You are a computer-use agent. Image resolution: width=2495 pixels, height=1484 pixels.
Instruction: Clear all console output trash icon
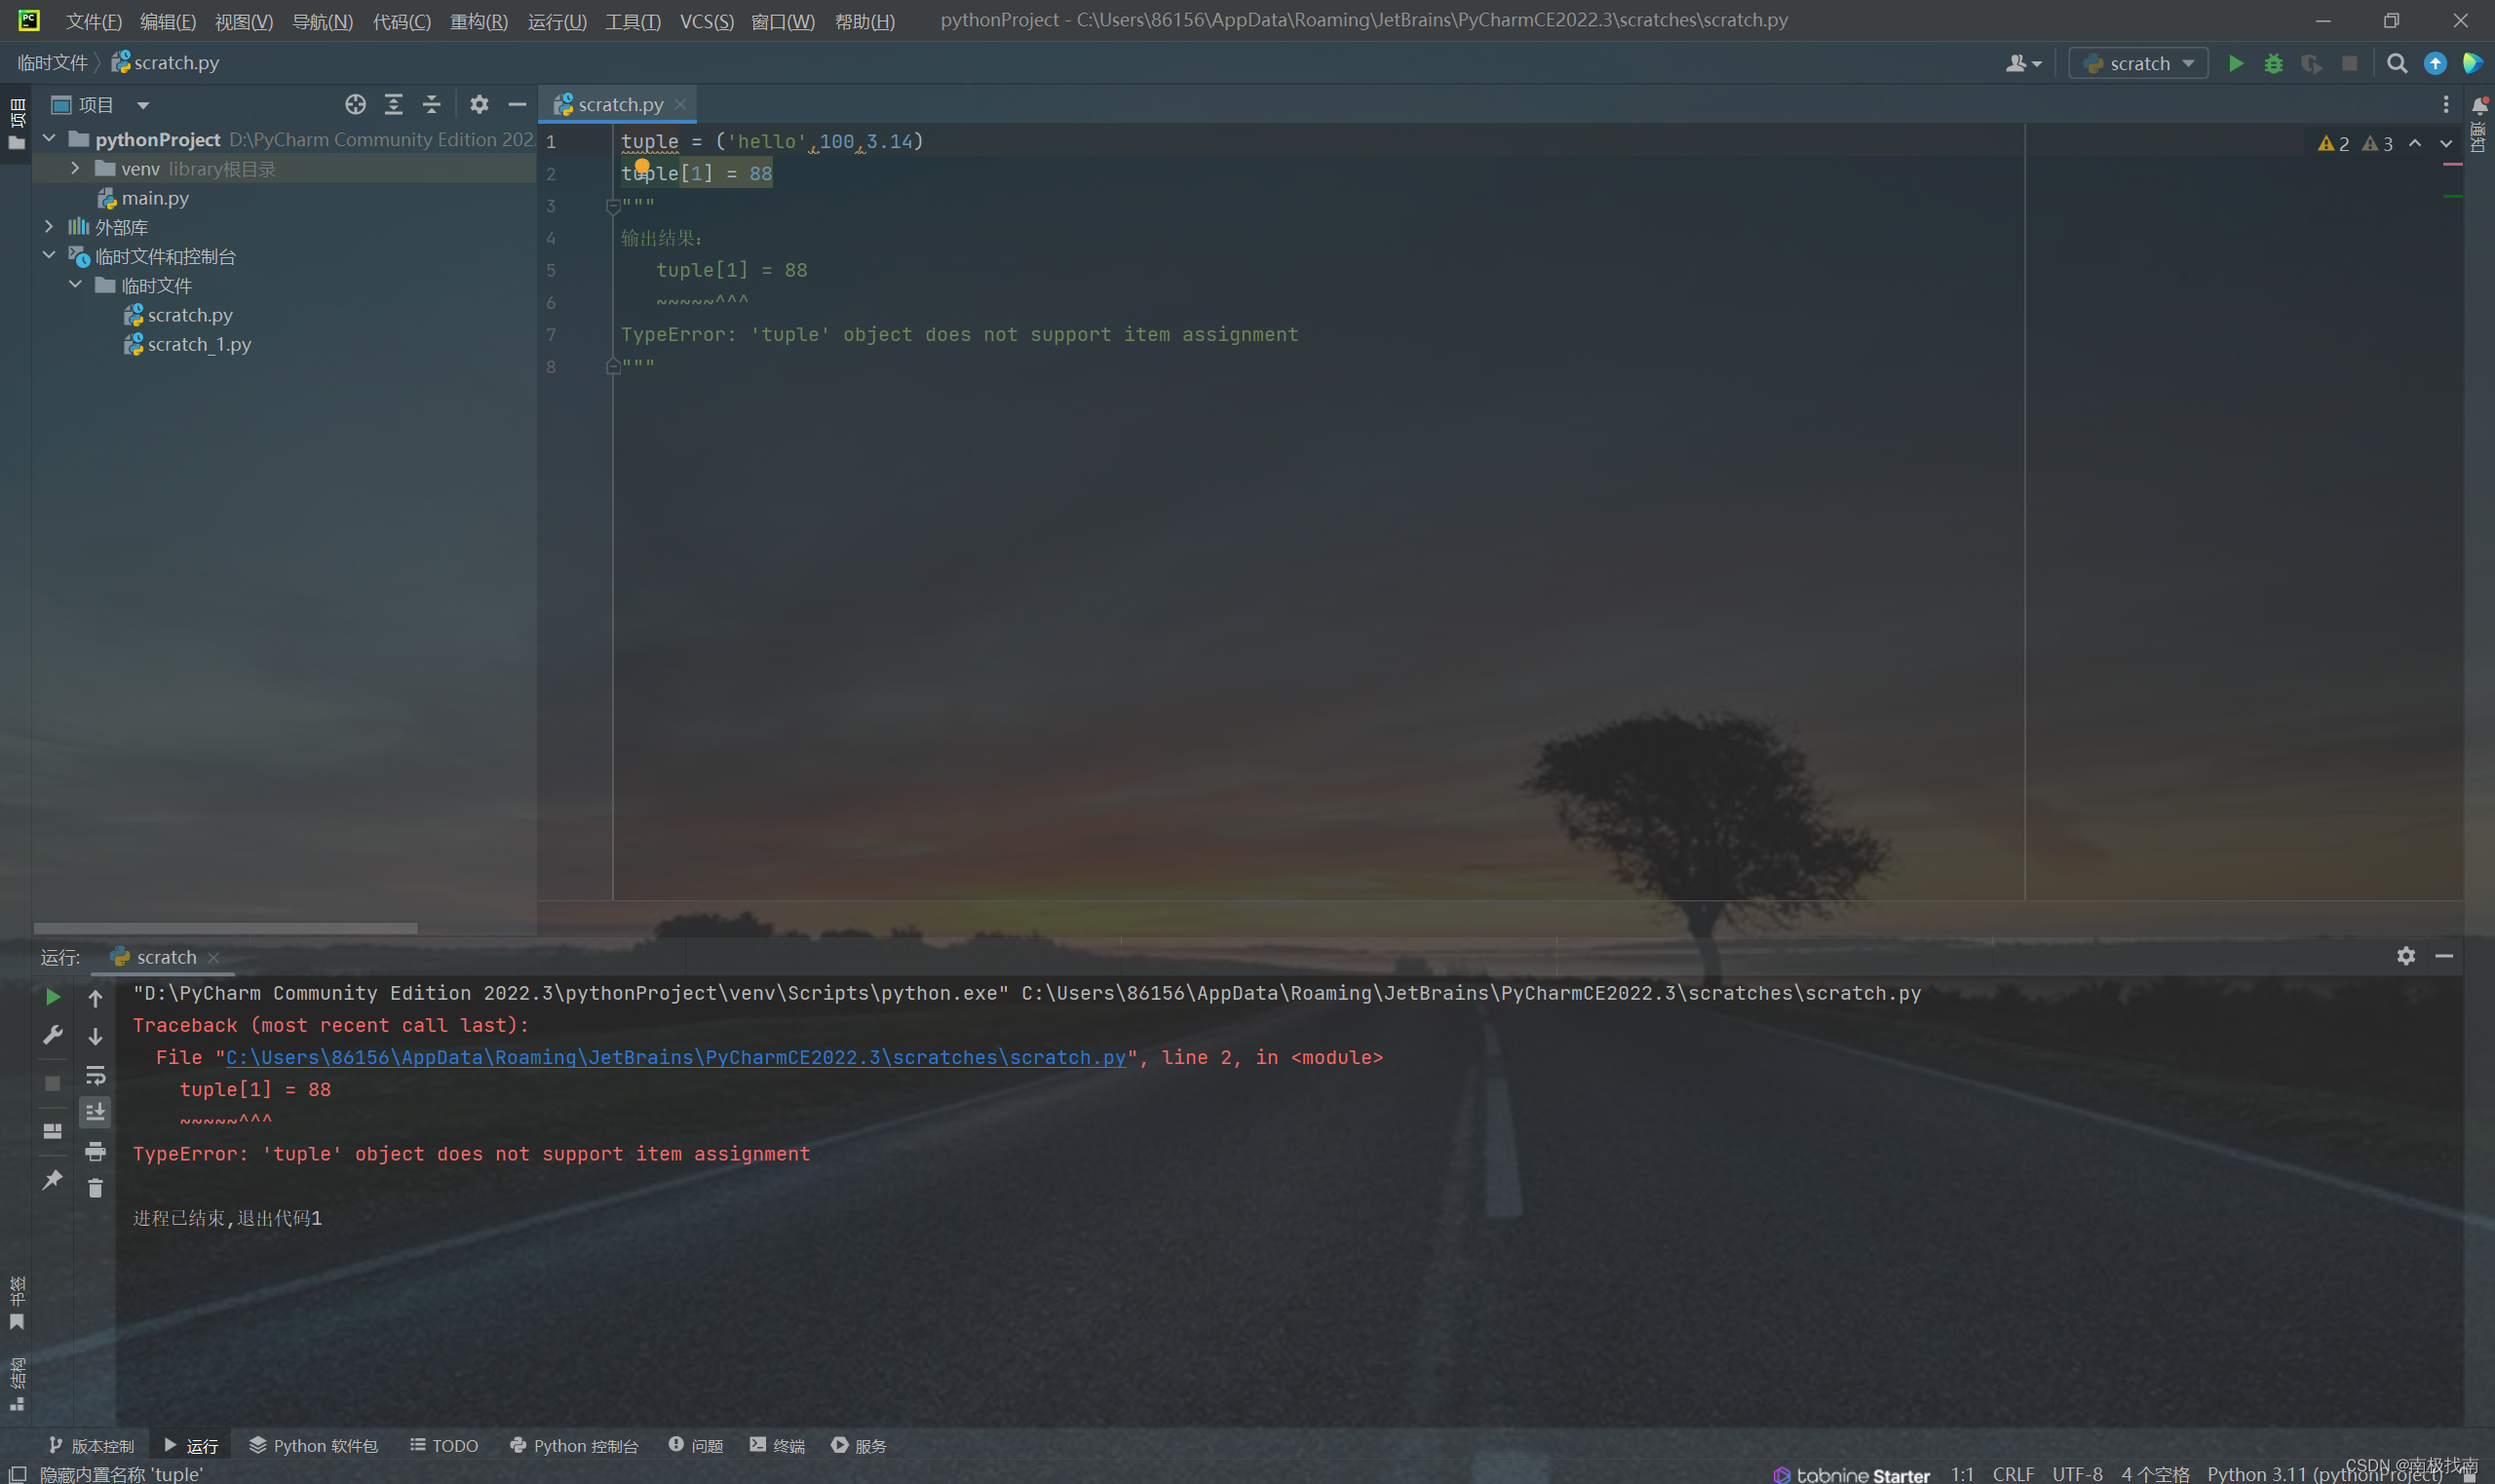(x=95, y=1188)
